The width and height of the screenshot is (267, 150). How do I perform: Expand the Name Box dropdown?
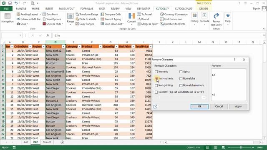tap(20, 35)
